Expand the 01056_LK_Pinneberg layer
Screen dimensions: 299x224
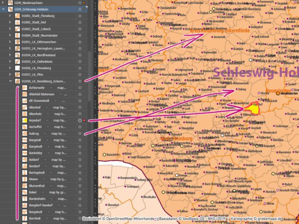(x=10, y=68)
